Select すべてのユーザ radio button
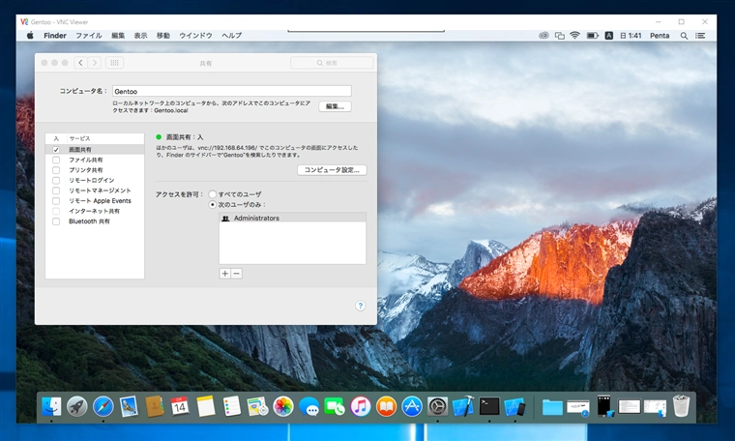Viewport: 735px width, 441px height. click(x=213, y=194)
